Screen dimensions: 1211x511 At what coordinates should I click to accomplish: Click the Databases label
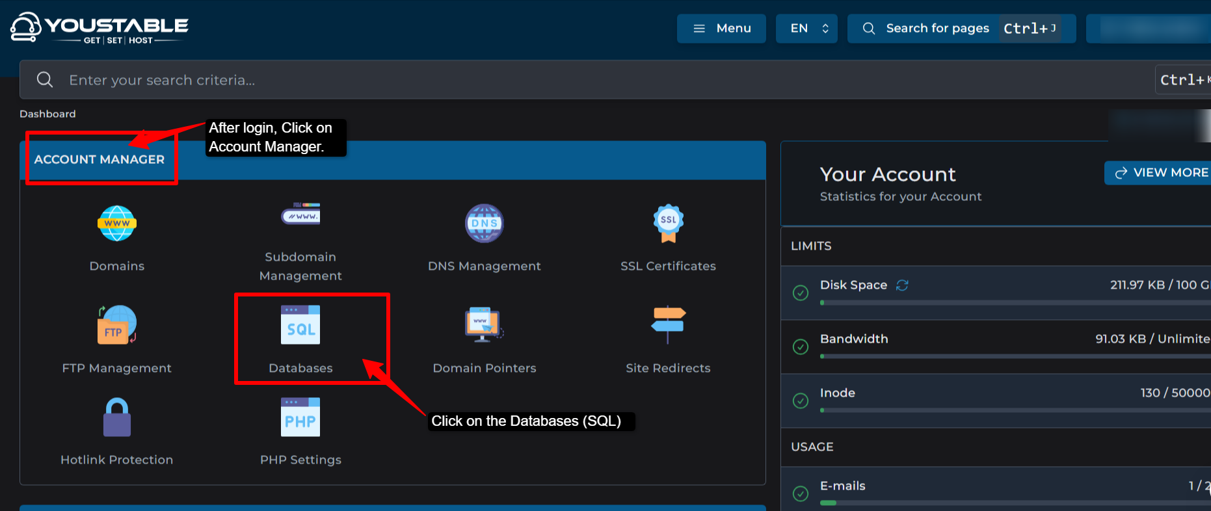pos(300,368)
